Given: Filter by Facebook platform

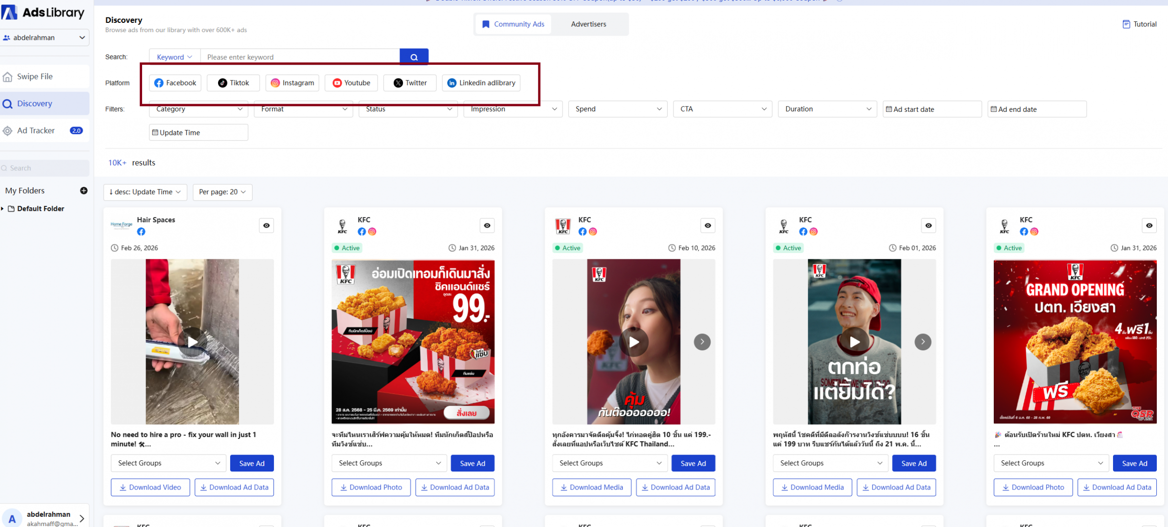Looking at the screenshot, I should click(175, 83).
